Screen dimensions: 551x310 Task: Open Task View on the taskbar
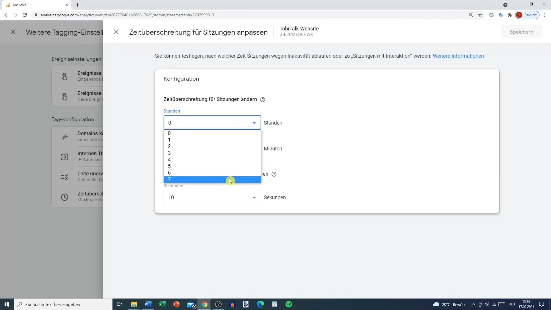[119, 304]
